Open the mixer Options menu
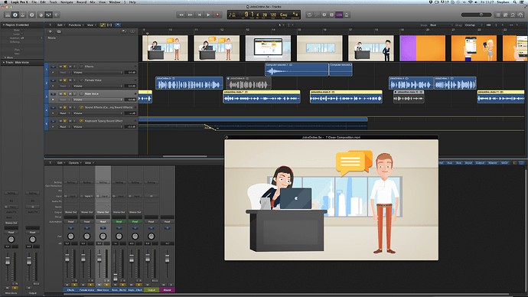 click(x=74, y=162)
